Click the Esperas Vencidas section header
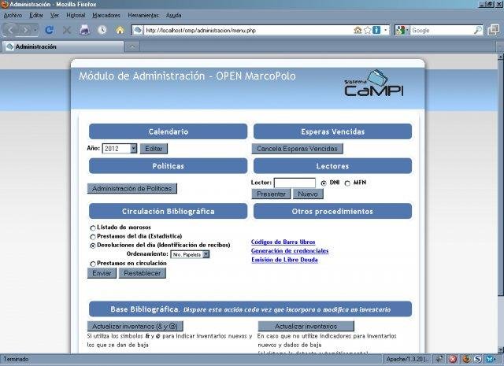 332,131
